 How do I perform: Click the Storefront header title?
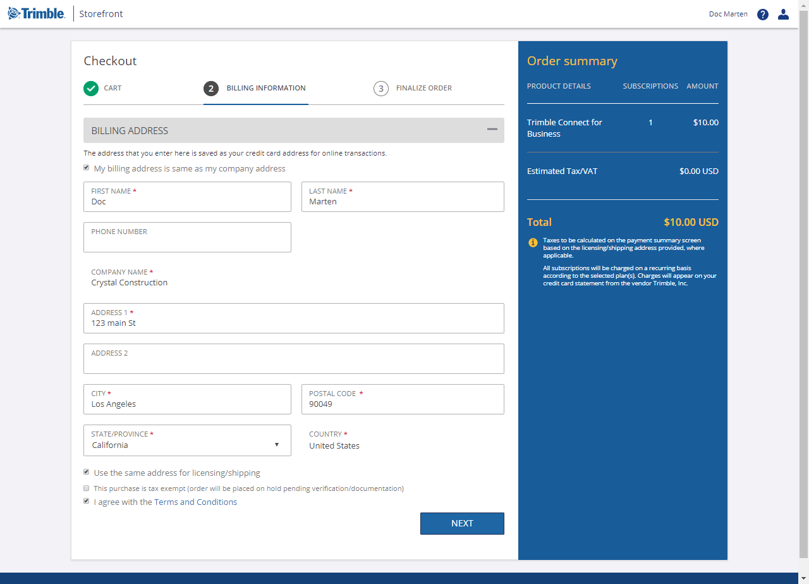coord(101,14)
